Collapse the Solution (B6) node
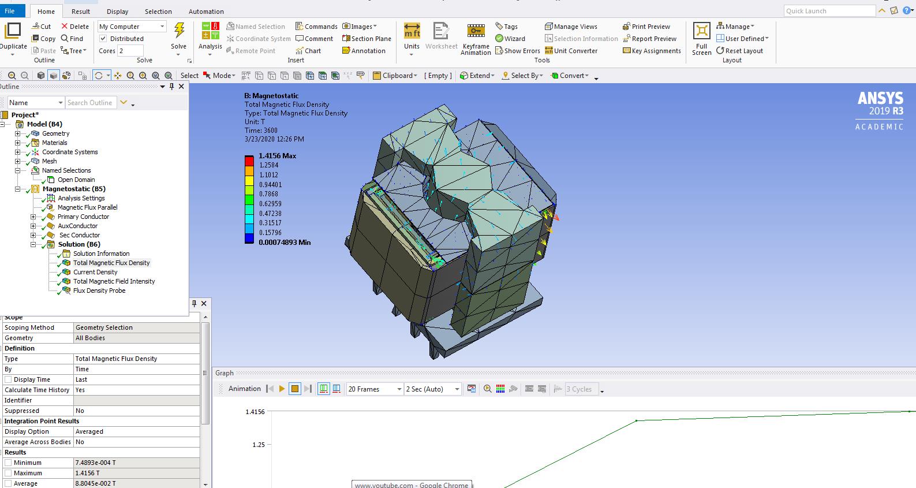The height and width of the screenshot is (488, 916). [33, 244]
